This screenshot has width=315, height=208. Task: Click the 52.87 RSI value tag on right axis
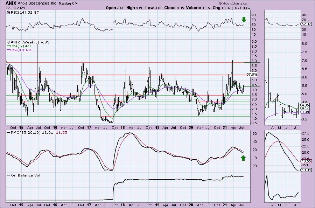(306, 24)
